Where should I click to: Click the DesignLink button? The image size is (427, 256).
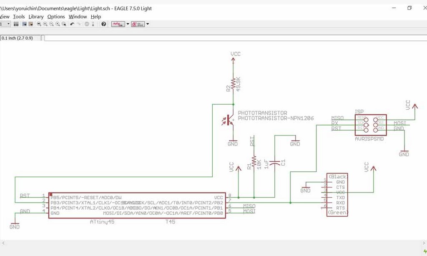click(x=118, y=24)
